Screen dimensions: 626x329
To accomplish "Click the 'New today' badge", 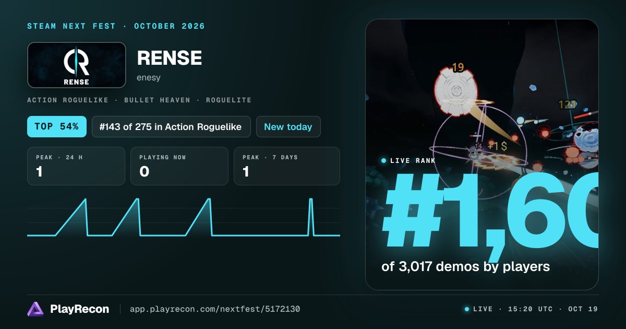I will (x=288, y=126).
